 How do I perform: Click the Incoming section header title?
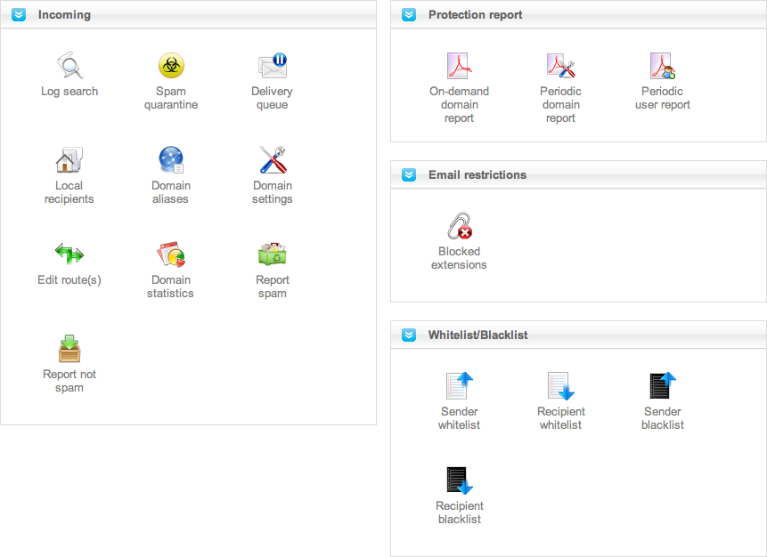[x=64, y=14]
